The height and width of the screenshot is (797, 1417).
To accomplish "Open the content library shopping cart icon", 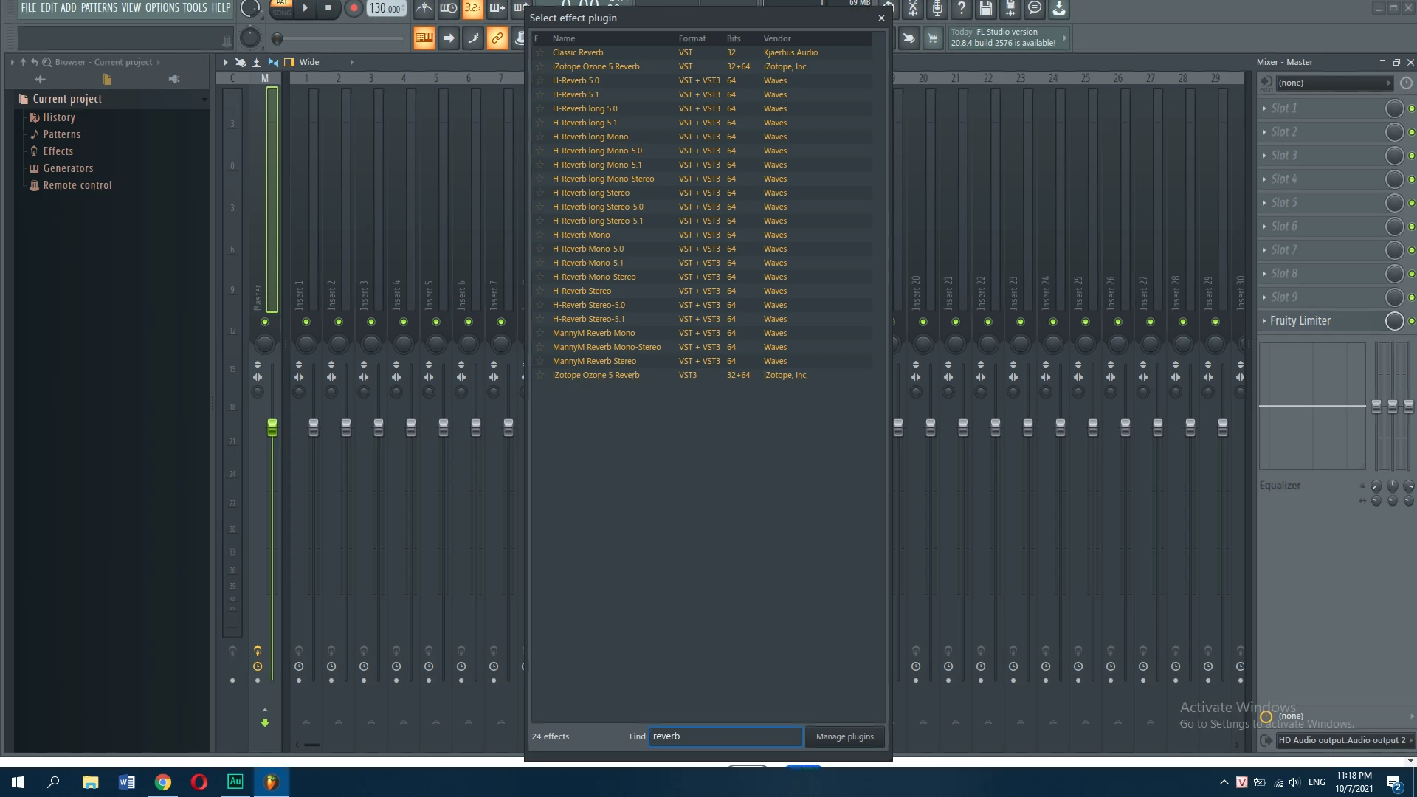I will (933, 38).
